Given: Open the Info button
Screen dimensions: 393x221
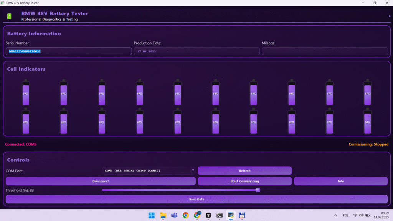Looking at the screenshot, I should [340, 181].
